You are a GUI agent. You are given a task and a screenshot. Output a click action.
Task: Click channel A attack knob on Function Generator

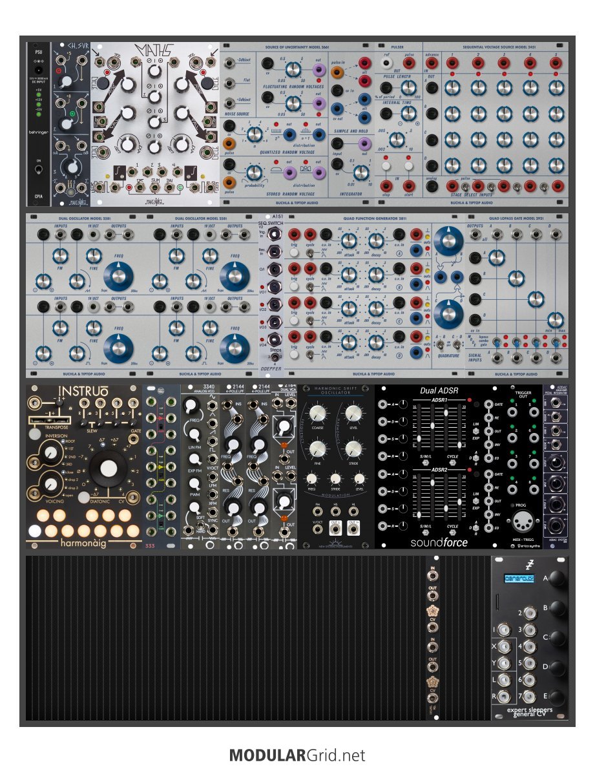point(348,240)
